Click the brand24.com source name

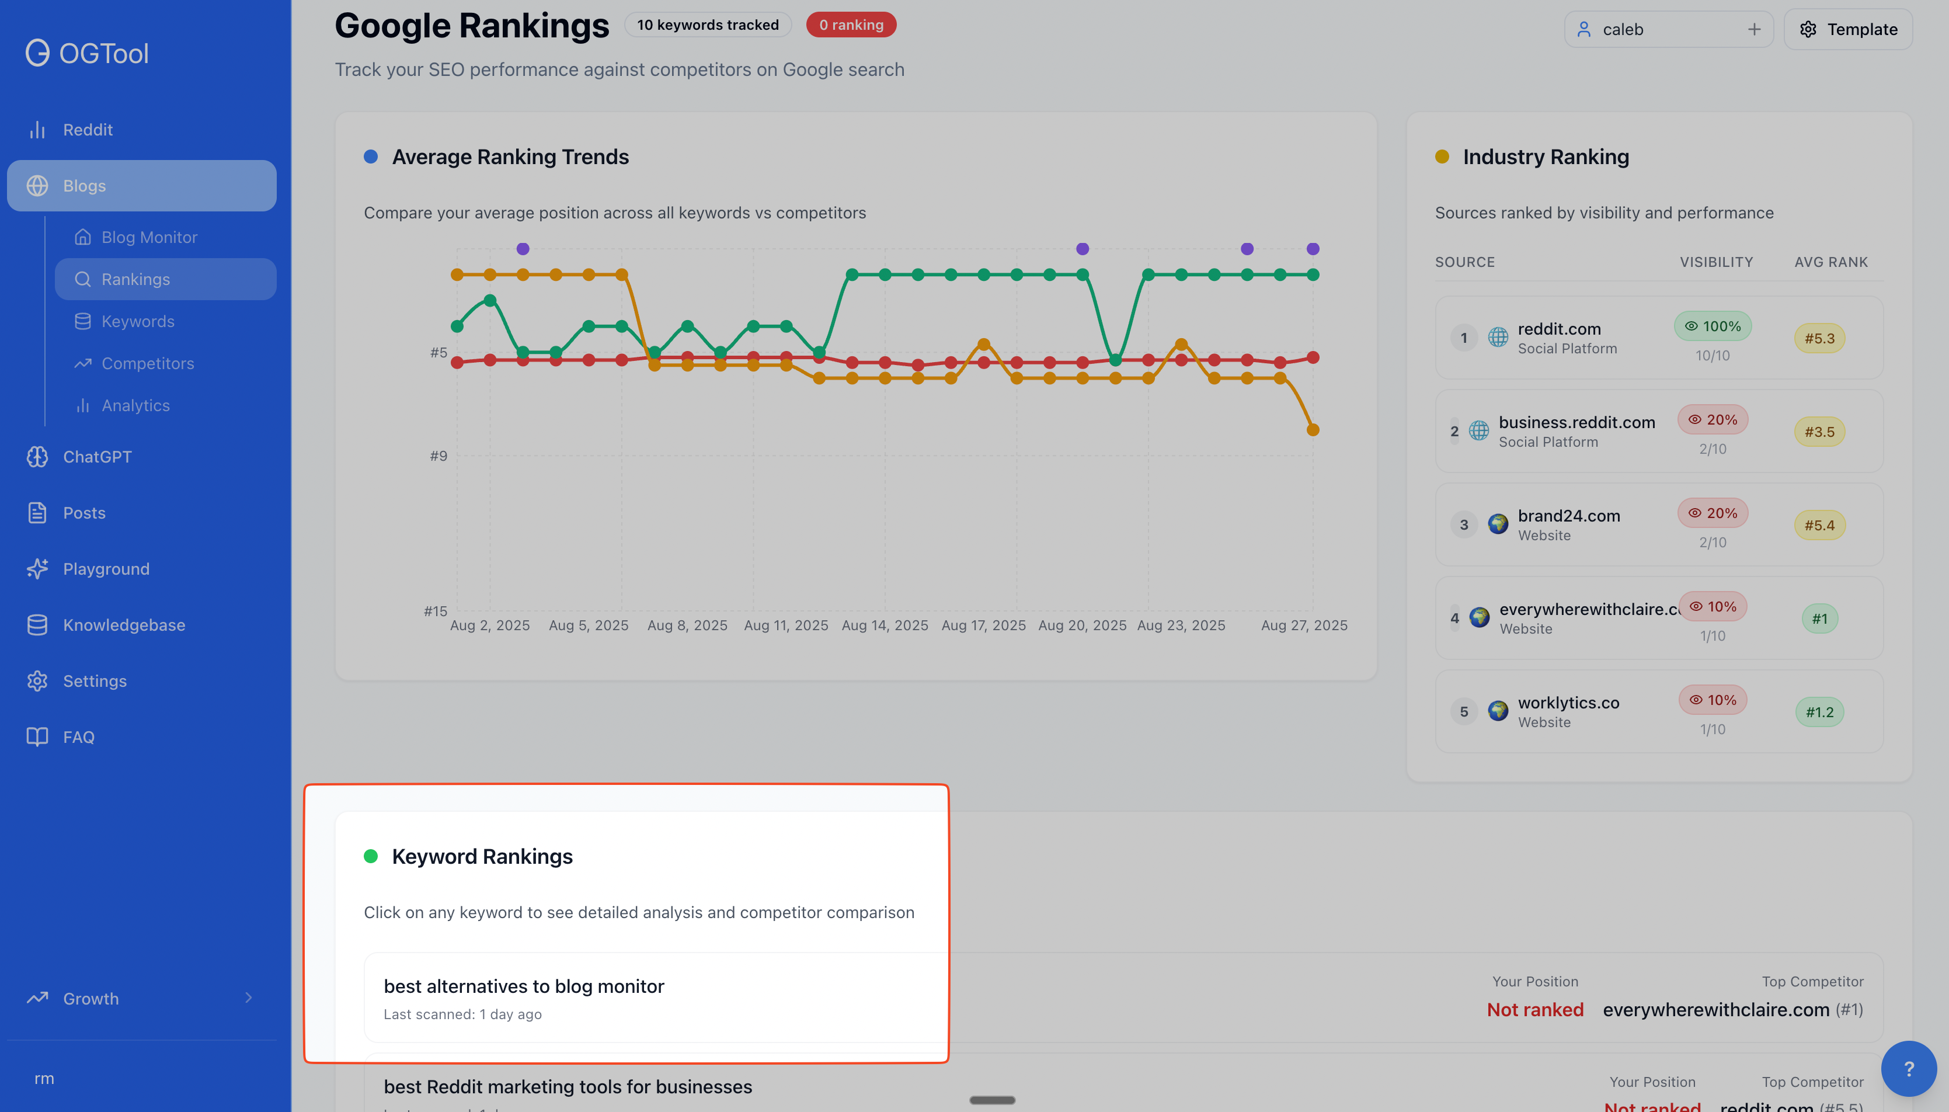pos(1569,516)
